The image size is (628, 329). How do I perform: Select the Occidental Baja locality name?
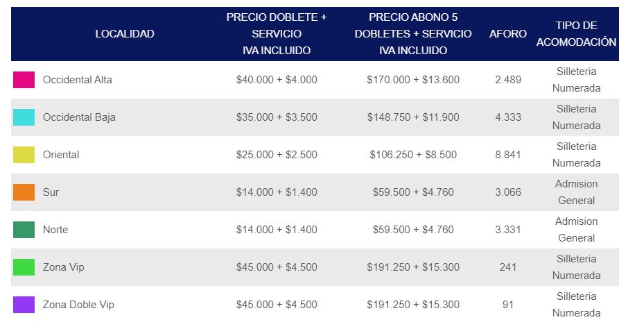(x=79, y=117)
